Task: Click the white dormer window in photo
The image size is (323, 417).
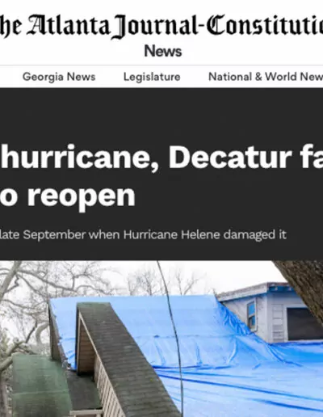Action: 252,314
